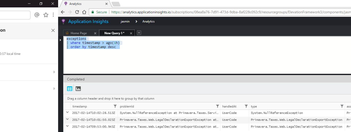351x132 pixels.
Task: Click the Chrome back arrow
Action: tap(63, 12)
